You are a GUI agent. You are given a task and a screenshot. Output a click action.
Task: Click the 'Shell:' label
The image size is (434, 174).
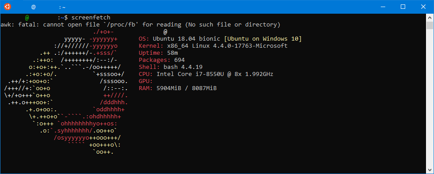click(149, 67)
